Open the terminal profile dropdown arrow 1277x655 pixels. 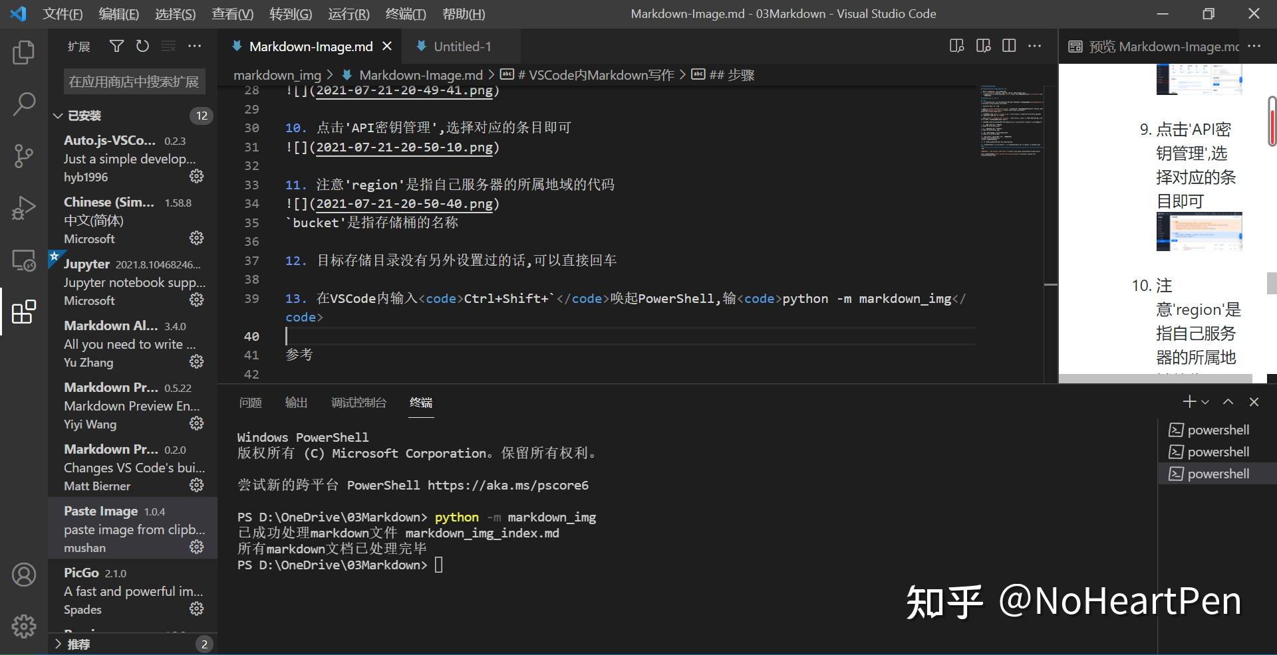1206,401
